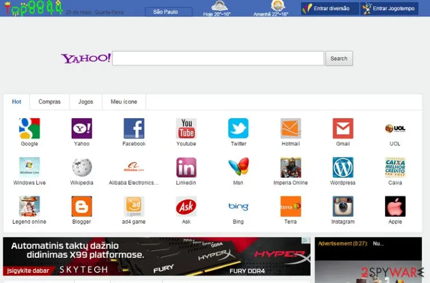Click the site logo in header
The width and height of the screenshot is (430, 283).
[x=34, y=8]
